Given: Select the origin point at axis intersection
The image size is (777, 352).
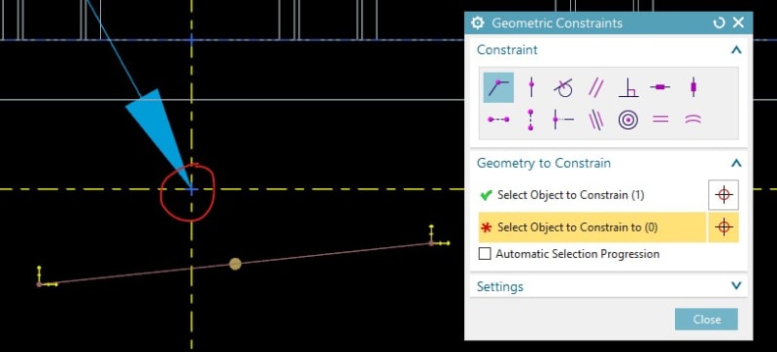Looking at the screenshot, I should pos(191,189).
